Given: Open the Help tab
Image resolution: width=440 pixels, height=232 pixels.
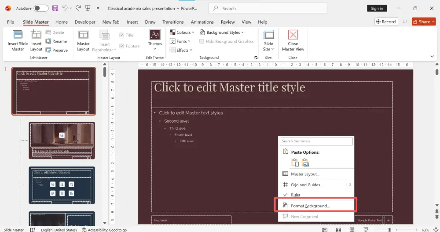Looking at the screenshot, I should (x=263, y=22).
